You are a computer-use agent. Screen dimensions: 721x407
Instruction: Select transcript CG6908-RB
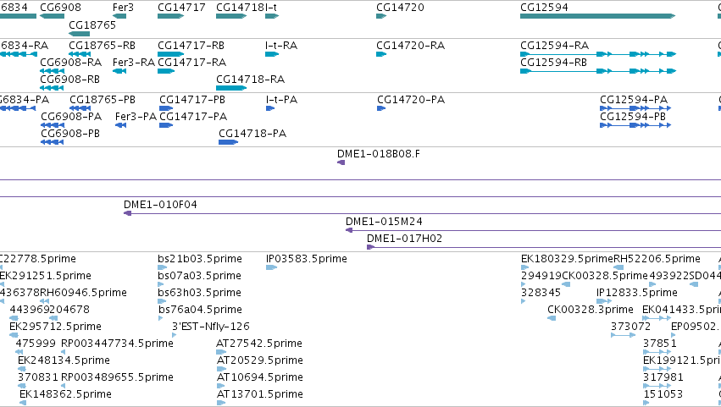69,79
